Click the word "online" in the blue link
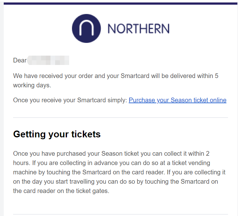The image size is (238, 216). 218,100
